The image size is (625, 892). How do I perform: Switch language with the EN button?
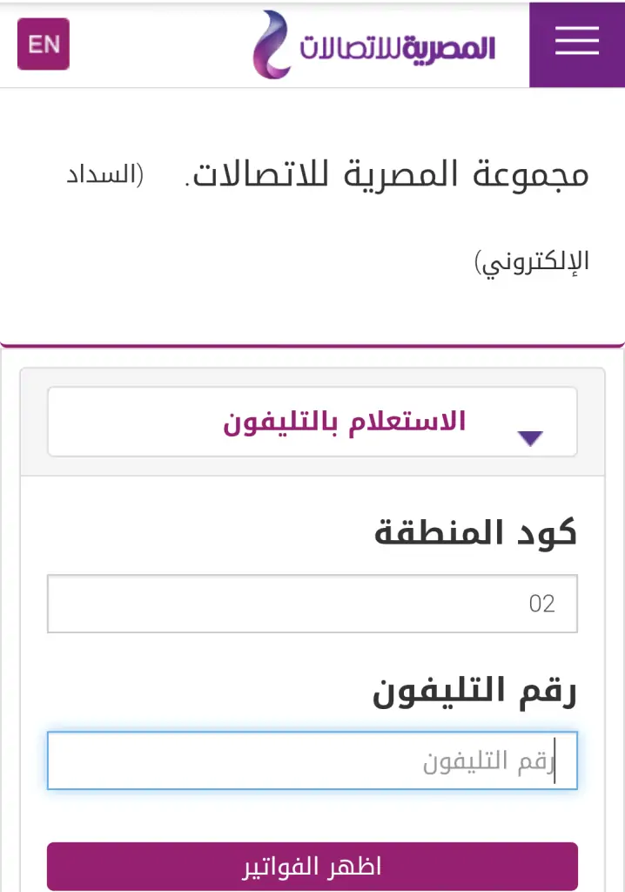coord(44,44)
